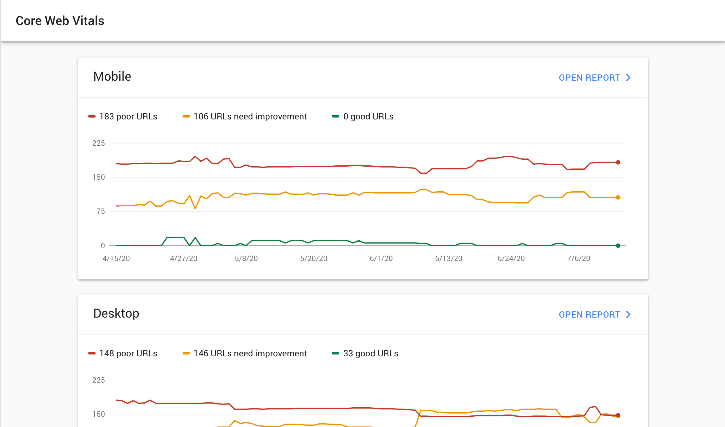Image resolution: width=725 pixels, height=427 pixels.
Task: Click the Desktop card heading
Action: pyautogui.click(x=116, y=314)
